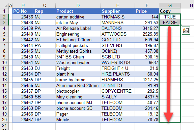
Task: Select supplier THOMAS S cell
Action: [x=118, y=17]
